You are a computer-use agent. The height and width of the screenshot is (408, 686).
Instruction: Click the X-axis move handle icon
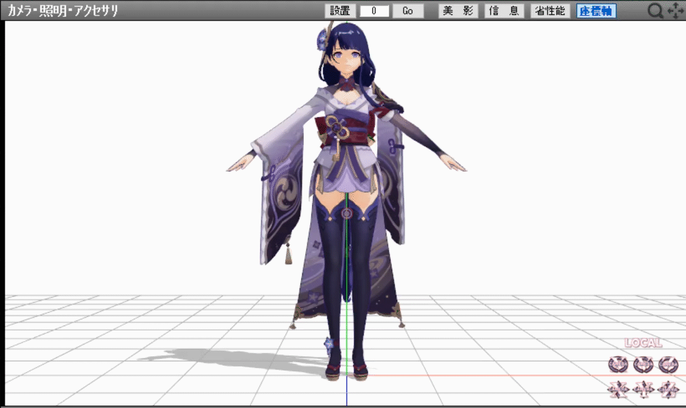[x=618, y=389]
